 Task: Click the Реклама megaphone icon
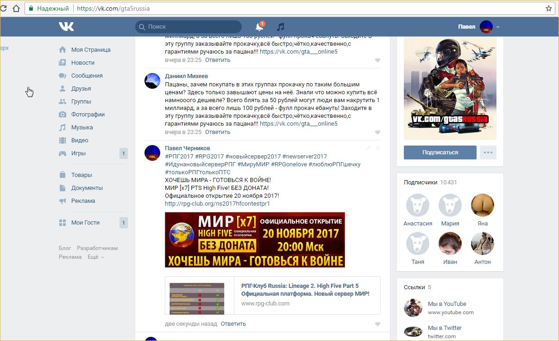[x=63, y=201]
